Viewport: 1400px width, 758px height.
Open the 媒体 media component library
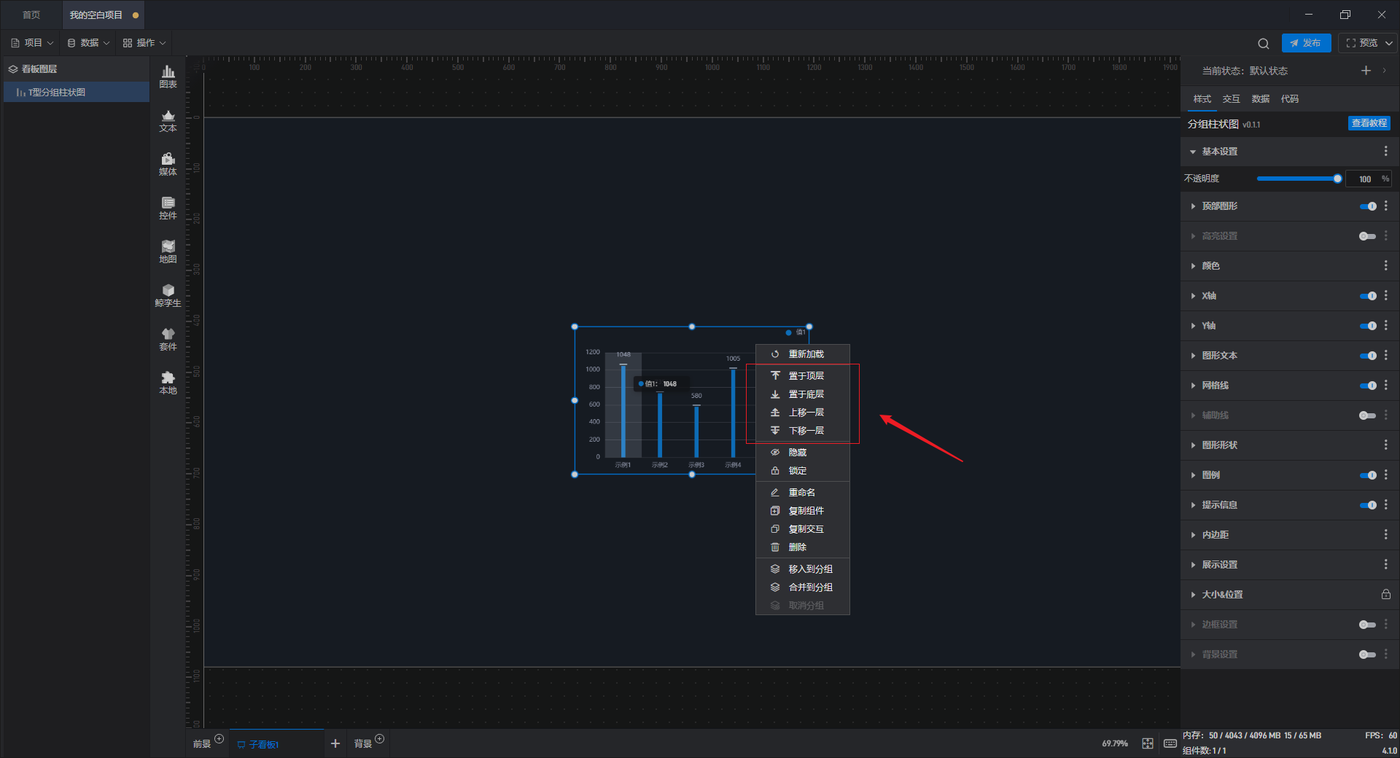(168, 164)
